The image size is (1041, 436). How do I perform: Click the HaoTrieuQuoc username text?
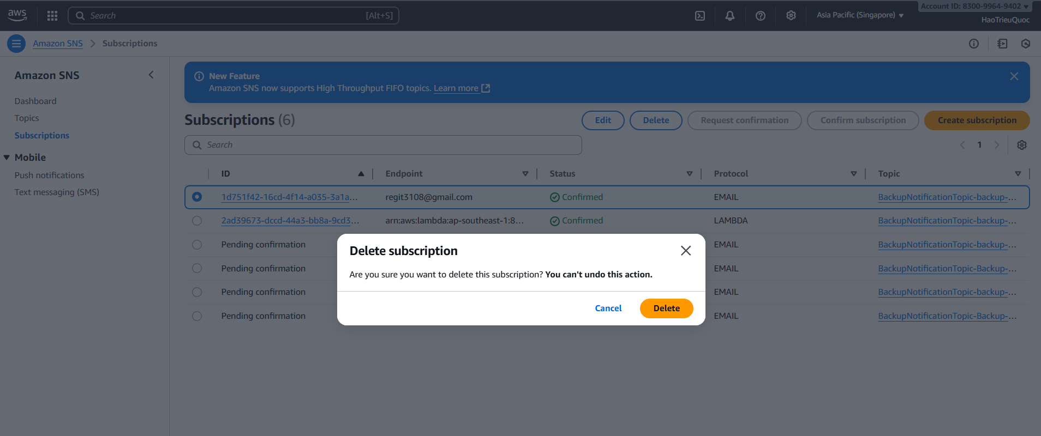[1005, 20]
